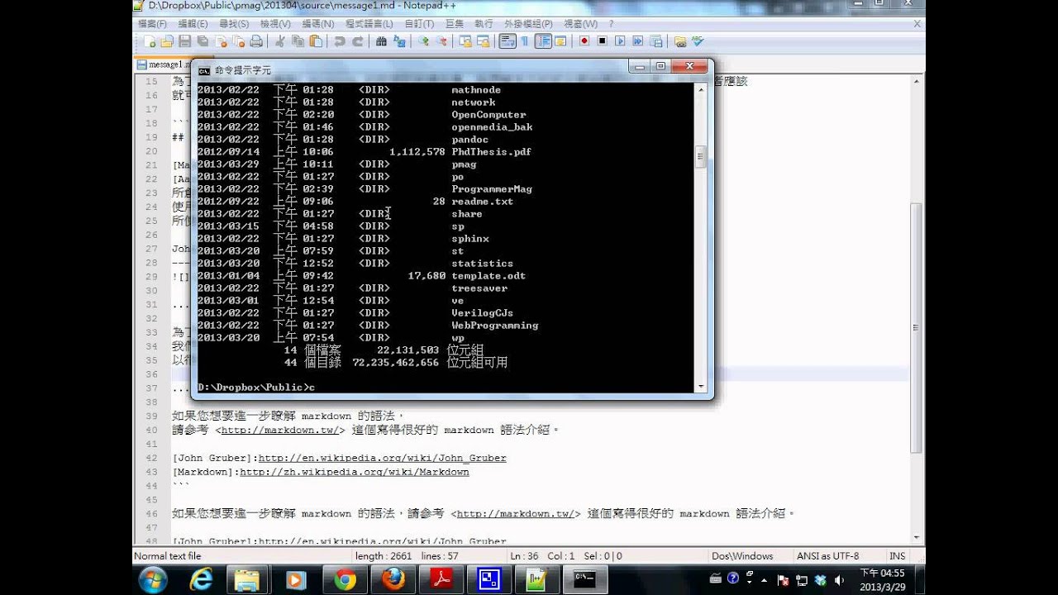This screenshot has height=595, width=1058.
Task: Click Run Macro Multiple Times icon
Action: (x=638, y=41)
